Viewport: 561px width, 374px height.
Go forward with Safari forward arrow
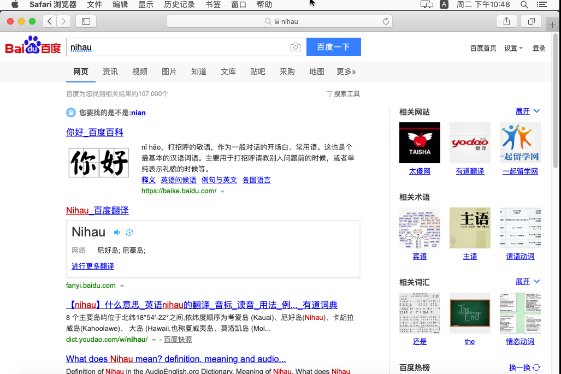click(63, 21)
